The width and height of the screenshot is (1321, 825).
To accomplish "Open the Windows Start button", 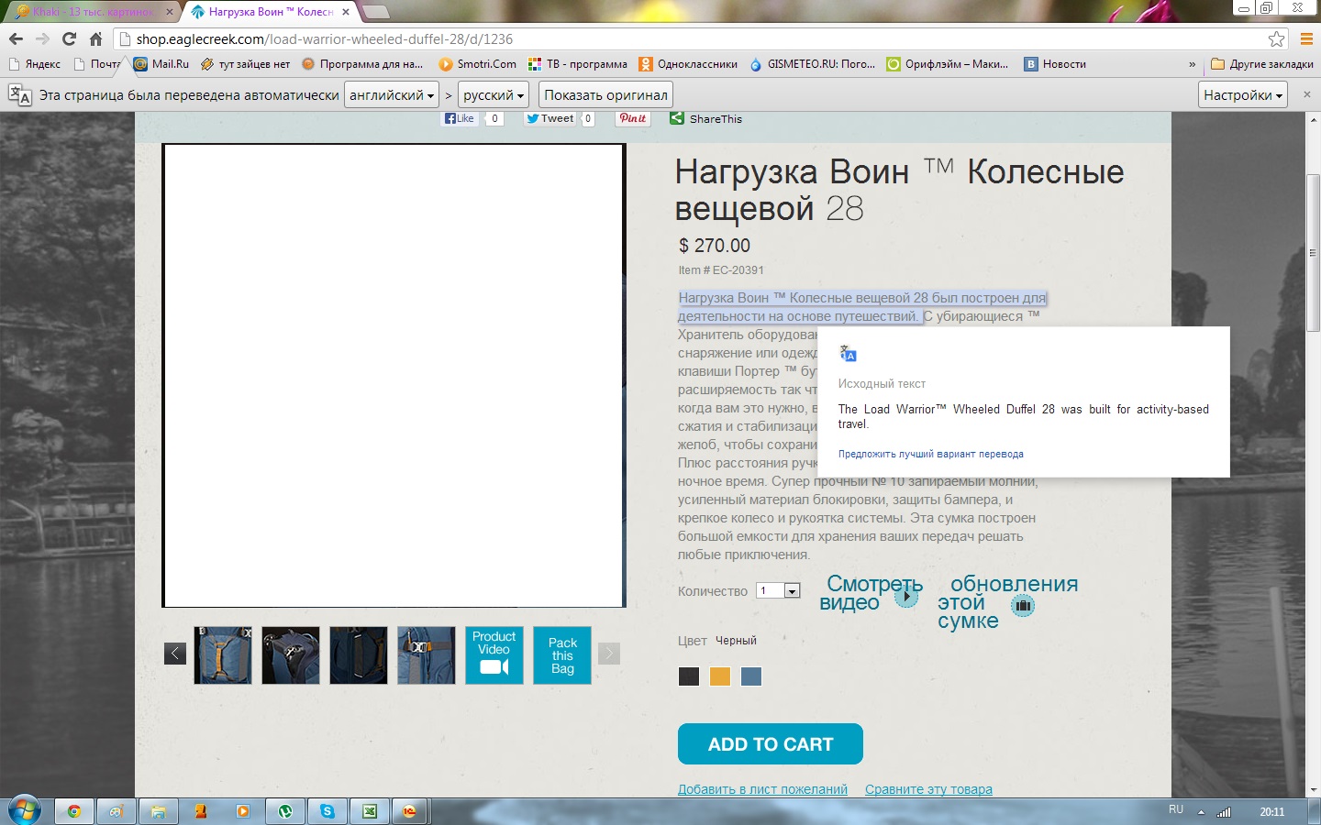I will click(24, 811).
